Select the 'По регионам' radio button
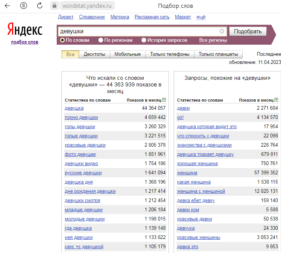The width and height of the screenshot is (281, 253). pos(101,40)
